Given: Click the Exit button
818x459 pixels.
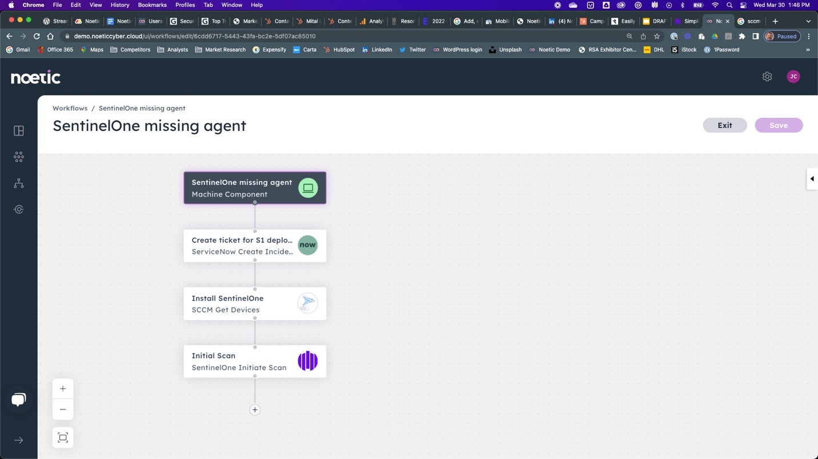Looking at the screenshot, I should pos(724,125).
